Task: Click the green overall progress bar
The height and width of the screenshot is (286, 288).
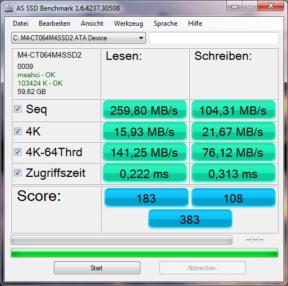Action: [144, 253]
